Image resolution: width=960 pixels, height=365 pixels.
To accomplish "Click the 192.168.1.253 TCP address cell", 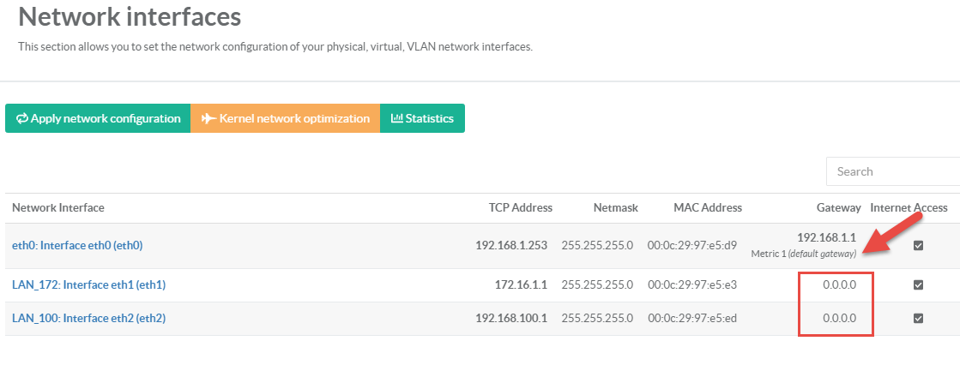I will point(513,245).
